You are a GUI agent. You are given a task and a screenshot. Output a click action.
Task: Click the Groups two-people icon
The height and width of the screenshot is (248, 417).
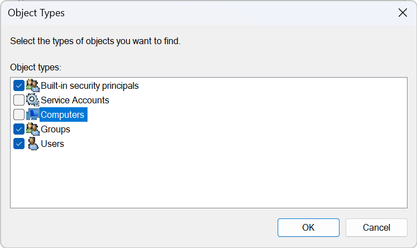pyautogui.click(x=33, y=129)
